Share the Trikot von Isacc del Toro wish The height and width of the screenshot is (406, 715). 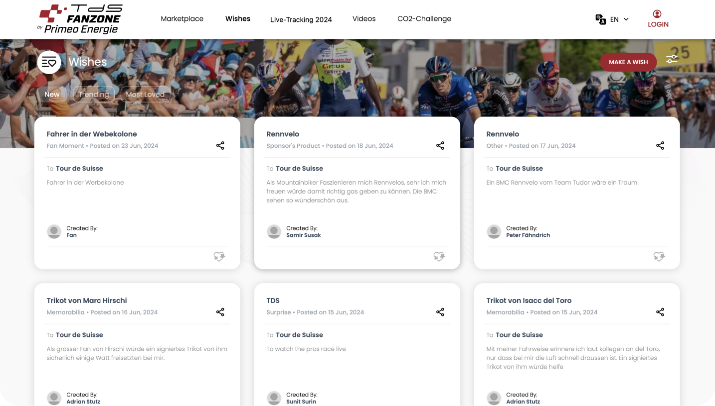[x=660, y=312]
